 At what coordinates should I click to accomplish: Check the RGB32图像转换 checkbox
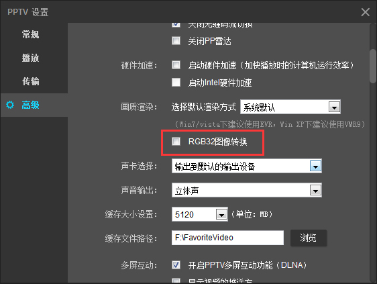[176, 141]
